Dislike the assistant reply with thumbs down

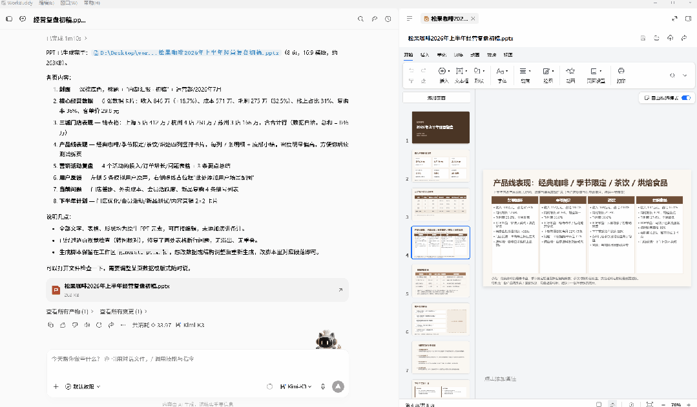click(x=75, y=325)
